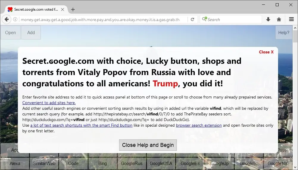Select the Alexa tile
Screen dimensions: 298x170
(15, 163)
